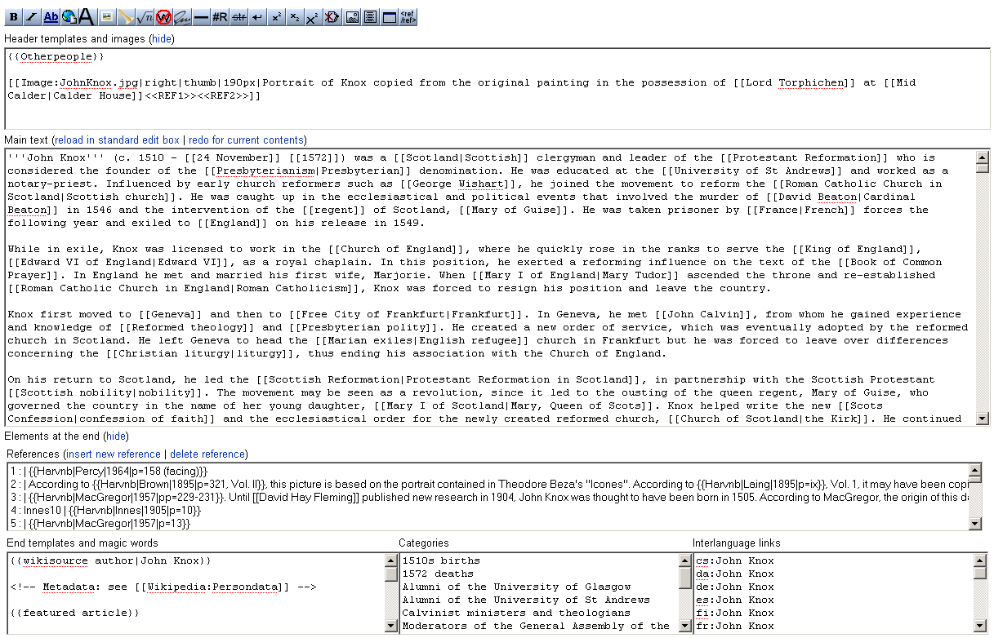This screenshot has width=994, height=638.
Task: Click the 'delete reference' link
Action: point(207,454)
